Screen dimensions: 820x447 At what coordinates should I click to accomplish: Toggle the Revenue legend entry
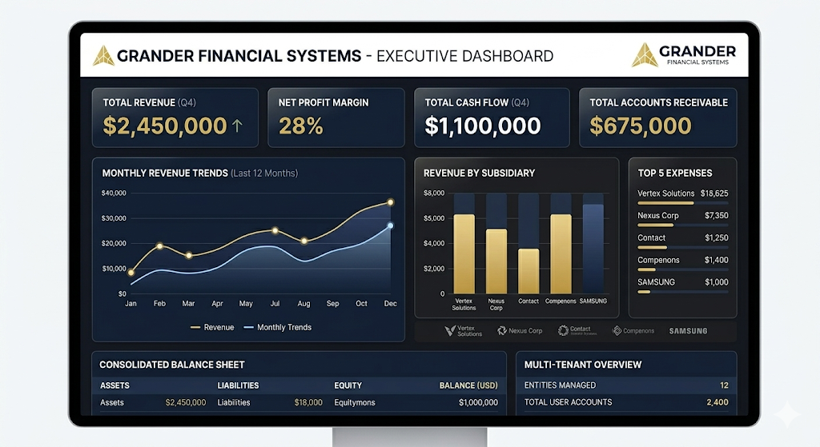click(213, 327)
